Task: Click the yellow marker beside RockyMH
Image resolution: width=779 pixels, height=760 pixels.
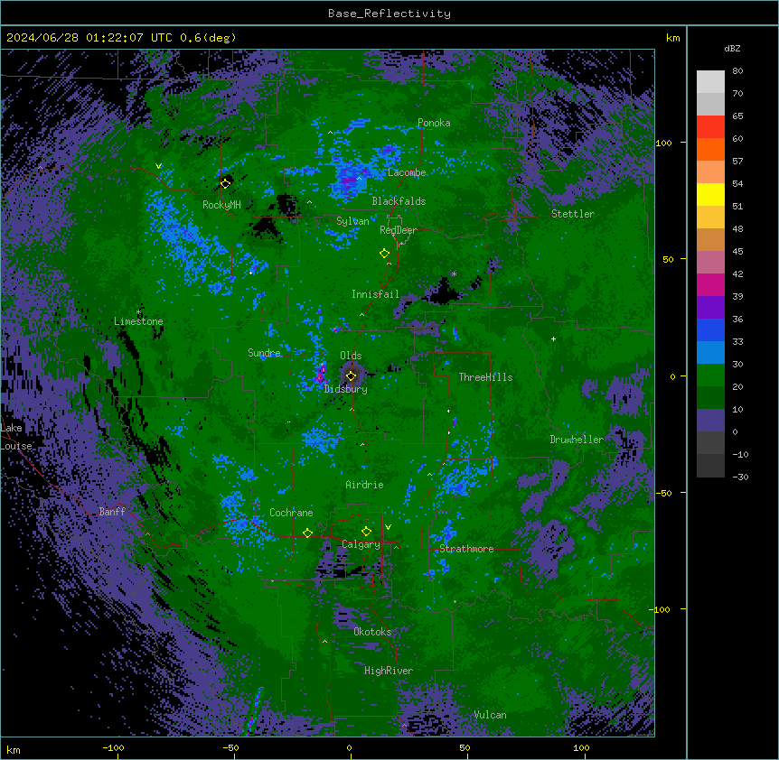Action: 225,183
